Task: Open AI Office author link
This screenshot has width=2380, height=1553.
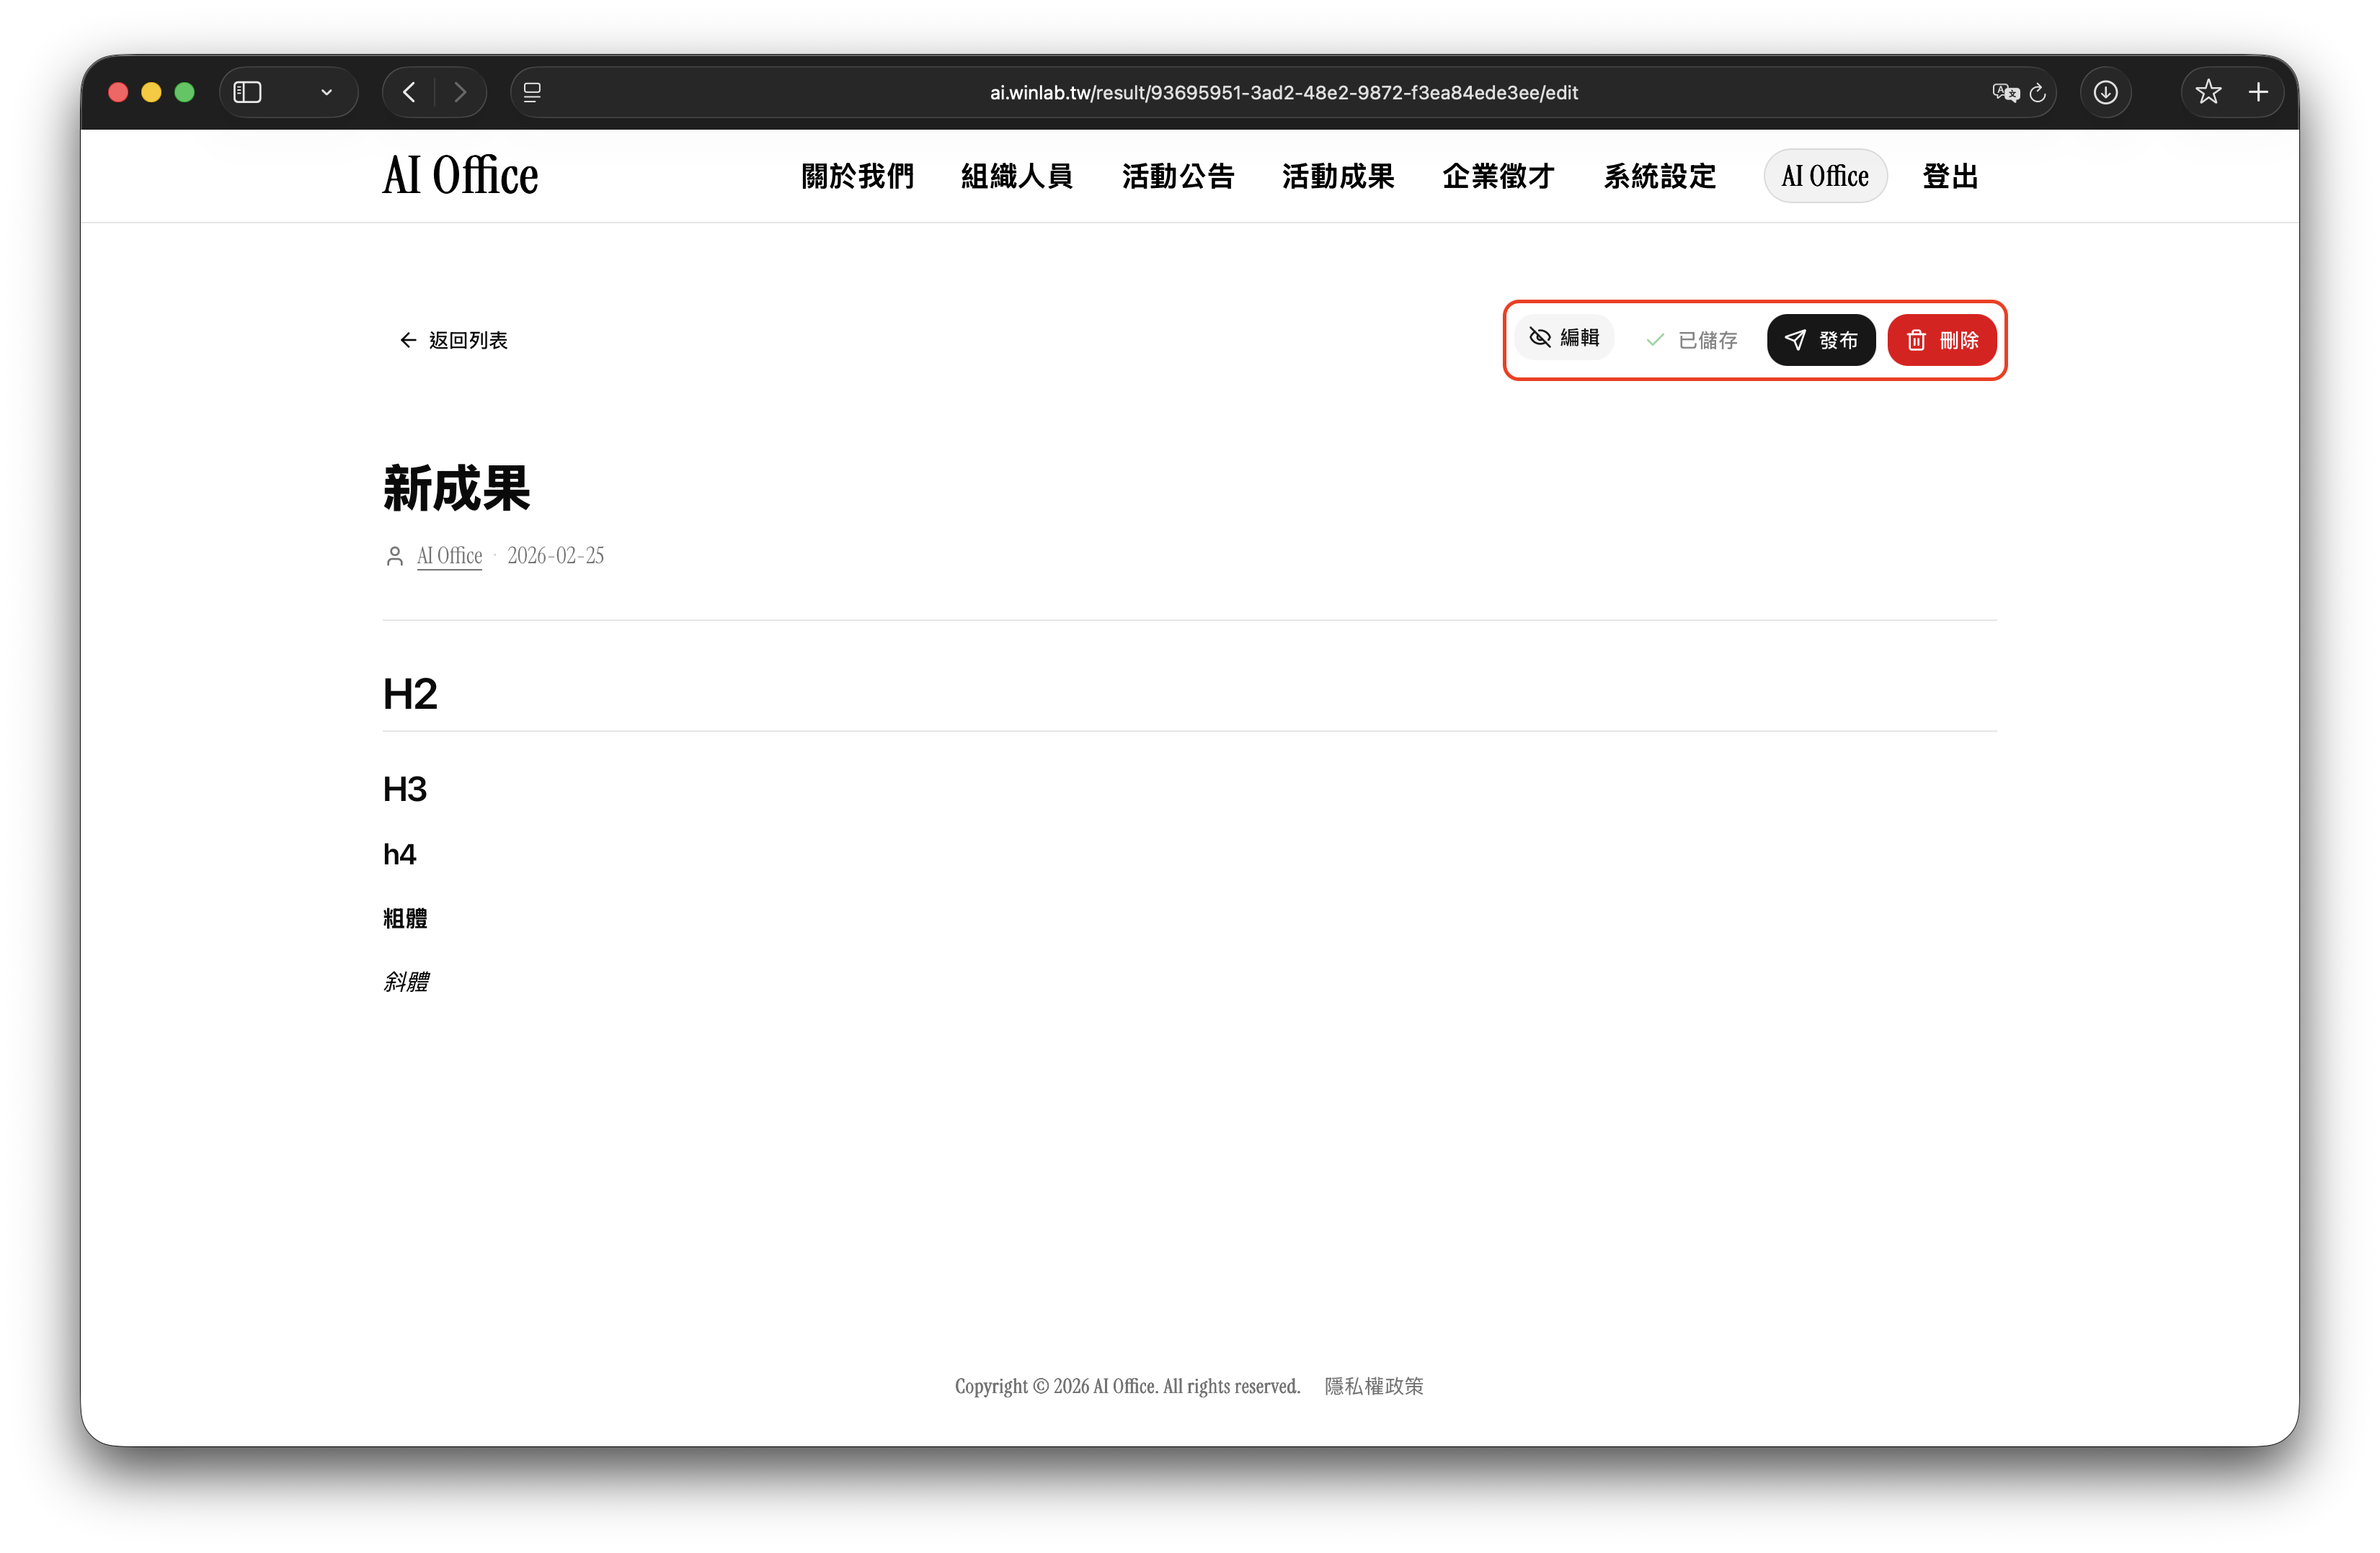Action: tap(449, 555)
